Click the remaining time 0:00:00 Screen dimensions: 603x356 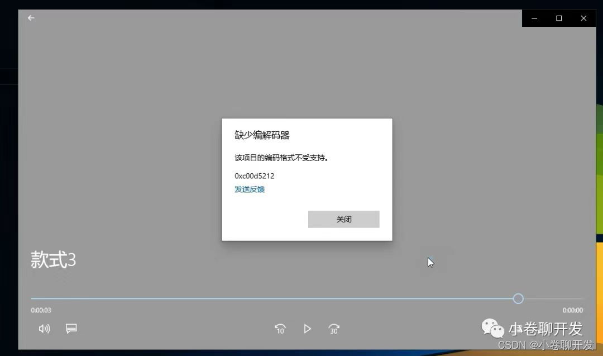573,310
